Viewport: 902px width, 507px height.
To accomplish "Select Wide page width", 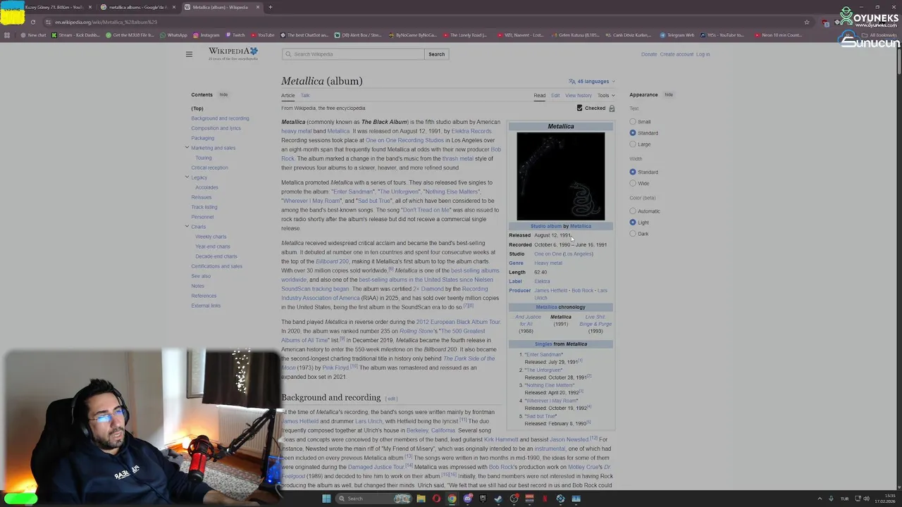I will [x=633, y=183].
